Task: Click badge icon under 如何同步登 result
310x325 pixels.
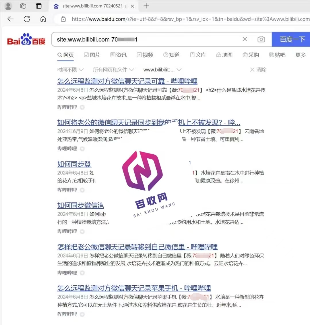Action: point(82,190)
